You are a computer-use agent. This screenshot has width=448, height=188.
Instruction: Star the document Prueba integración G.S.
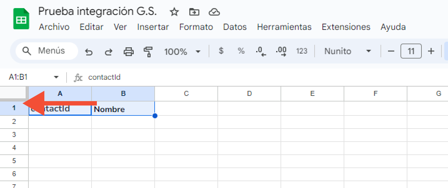click(x=174, y=12)
